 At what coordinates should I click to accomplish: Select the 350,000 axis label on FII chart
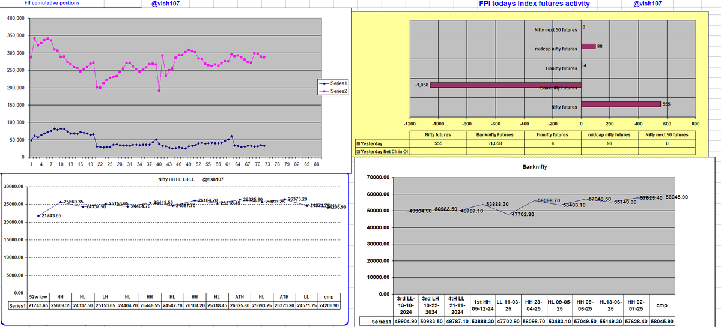pos(16,36)
